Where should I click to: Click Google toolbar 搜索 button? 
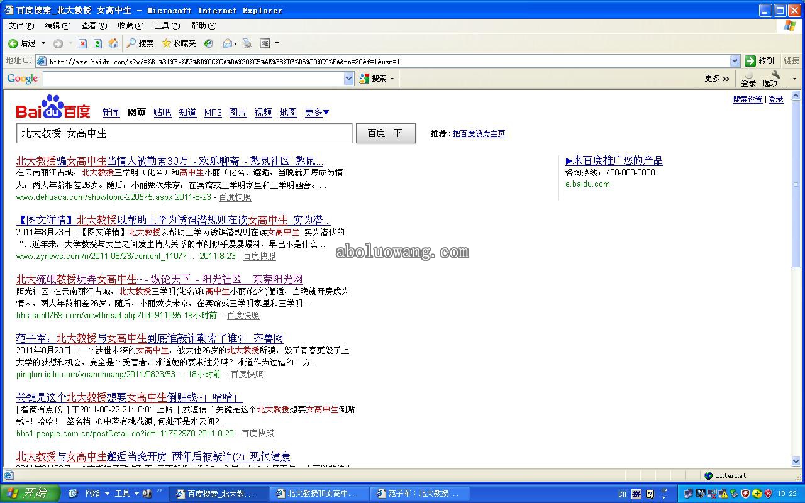(x=373, y=79)
